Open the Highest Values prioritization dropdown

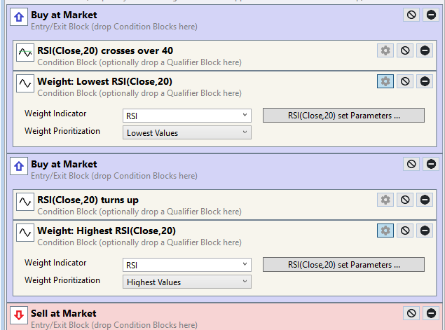186,282
